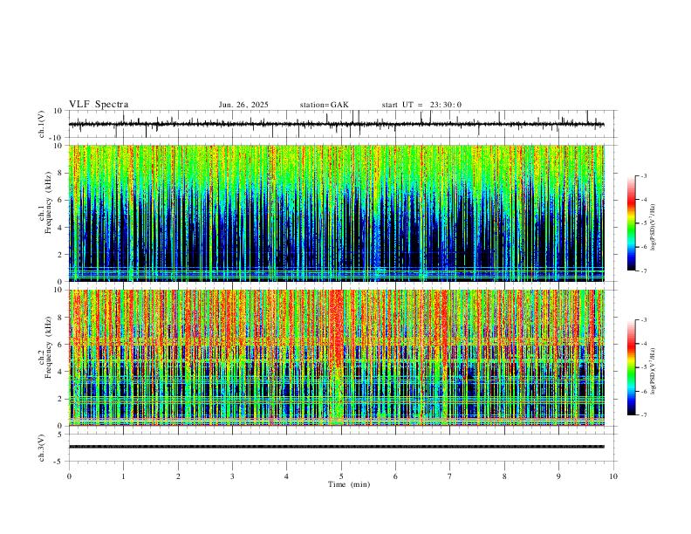The image size is (691, 534).
Task: Click the "station=GAK" header label
Action: coord(324,105)
